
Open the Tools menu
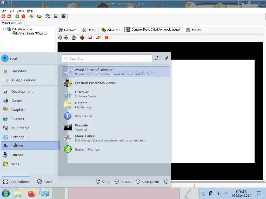pos(20,11)
